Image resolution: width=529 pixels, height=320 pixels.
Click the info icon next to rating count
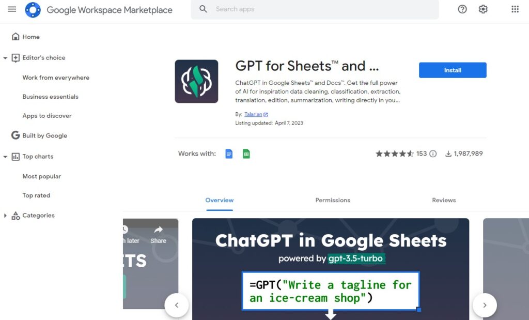(432, 154)
